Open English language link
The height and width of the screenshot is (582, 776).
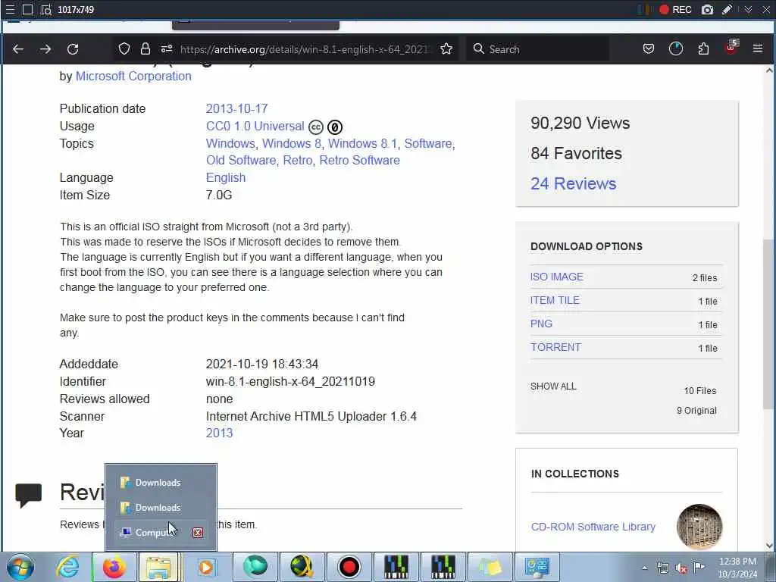[x=226, y=177]
